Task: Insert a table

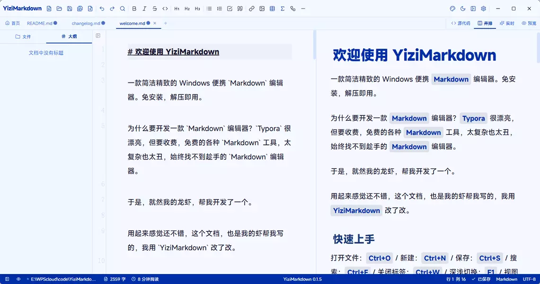Action: pyautogui.click(x=273, y=9)
